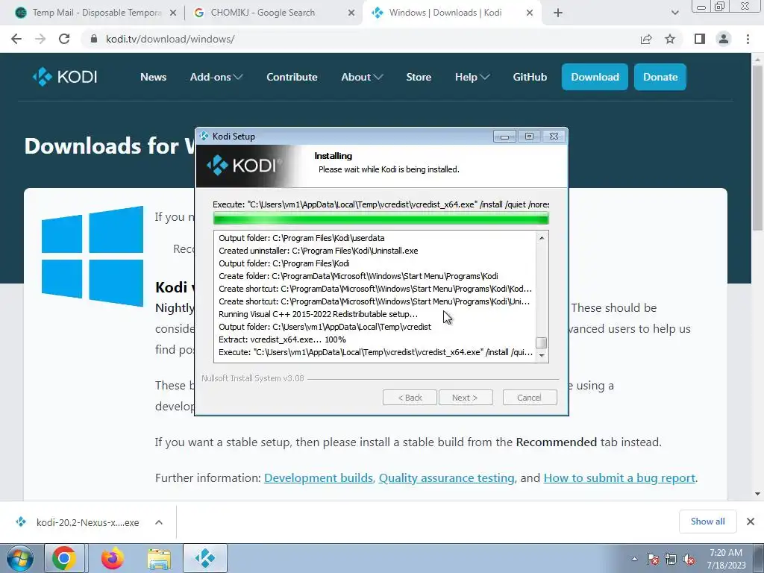Select "Output folder: C:\Program Files\Kodi\userdata" line
The height and width of the screenshot is (573, 764).
coord(301,238)
